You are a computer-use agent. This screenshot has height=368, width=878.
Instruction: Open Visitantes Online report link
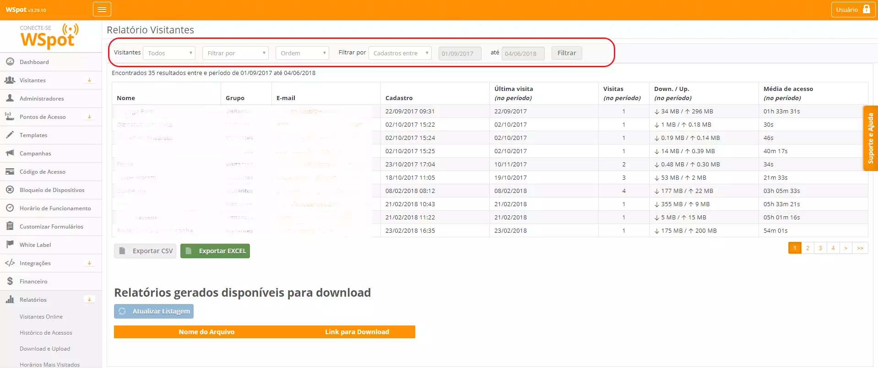tap(41, 316)
